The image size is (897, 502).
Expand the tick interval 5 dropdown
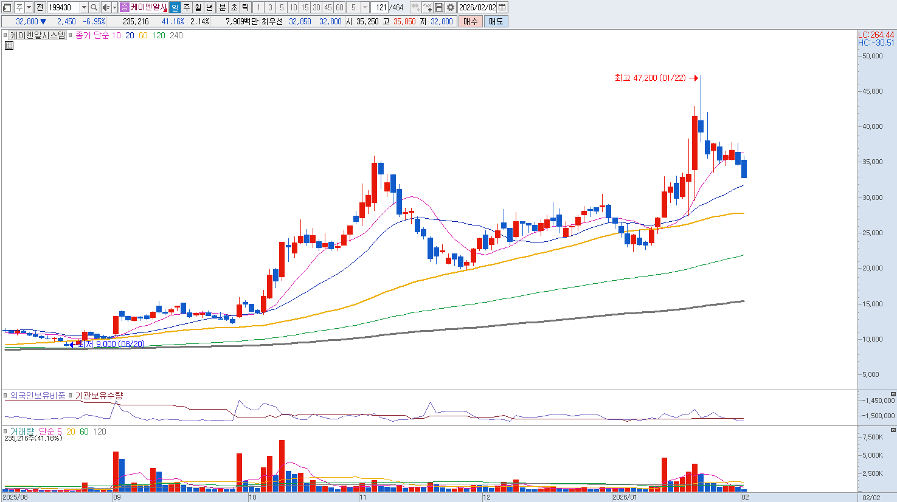click(x=365, y=7)
